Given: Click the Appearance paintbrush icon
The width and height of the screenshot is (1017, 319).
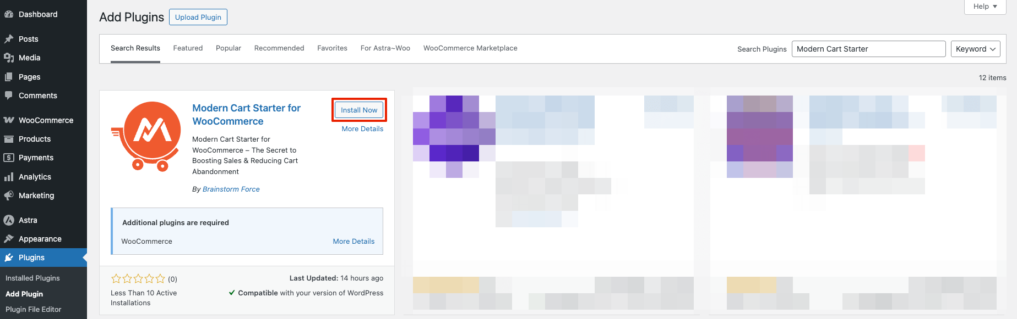Looking at the screenshot, I should coord(9,239).
